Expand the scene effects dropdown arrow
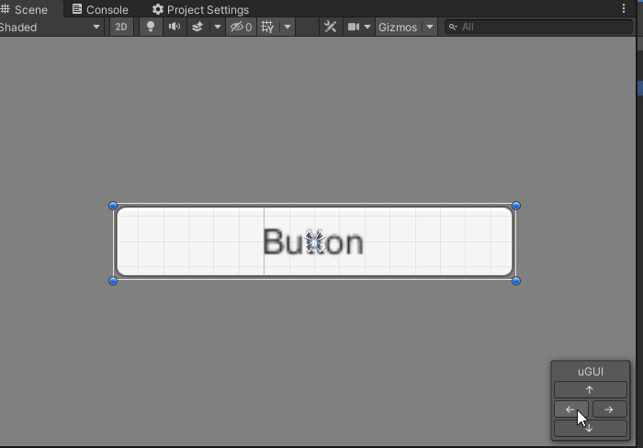The width and height of the screenshot is (643, 448). click(x=218, y=27)
